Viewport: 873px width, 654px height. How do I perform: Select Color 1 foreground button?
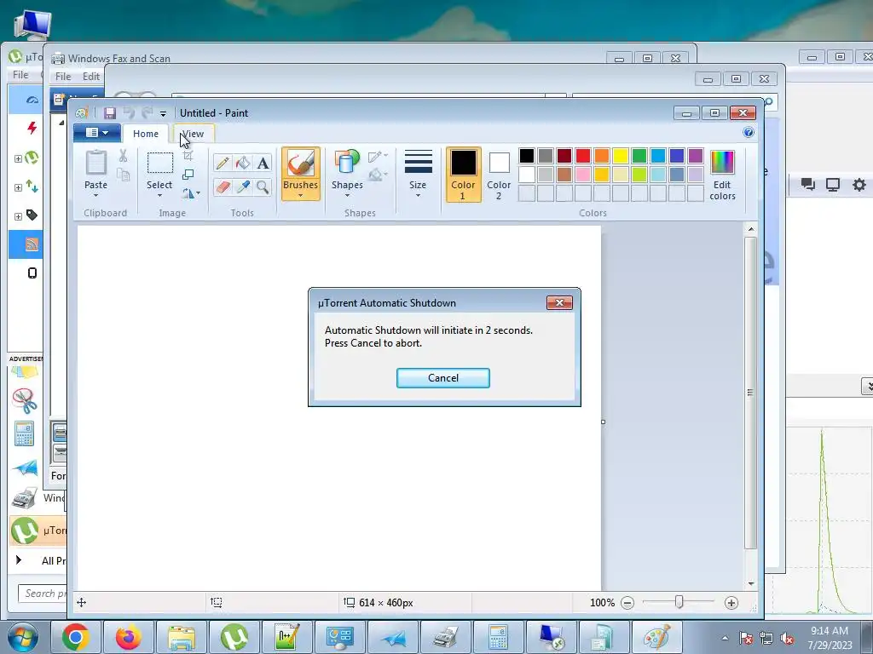point(463,175)
